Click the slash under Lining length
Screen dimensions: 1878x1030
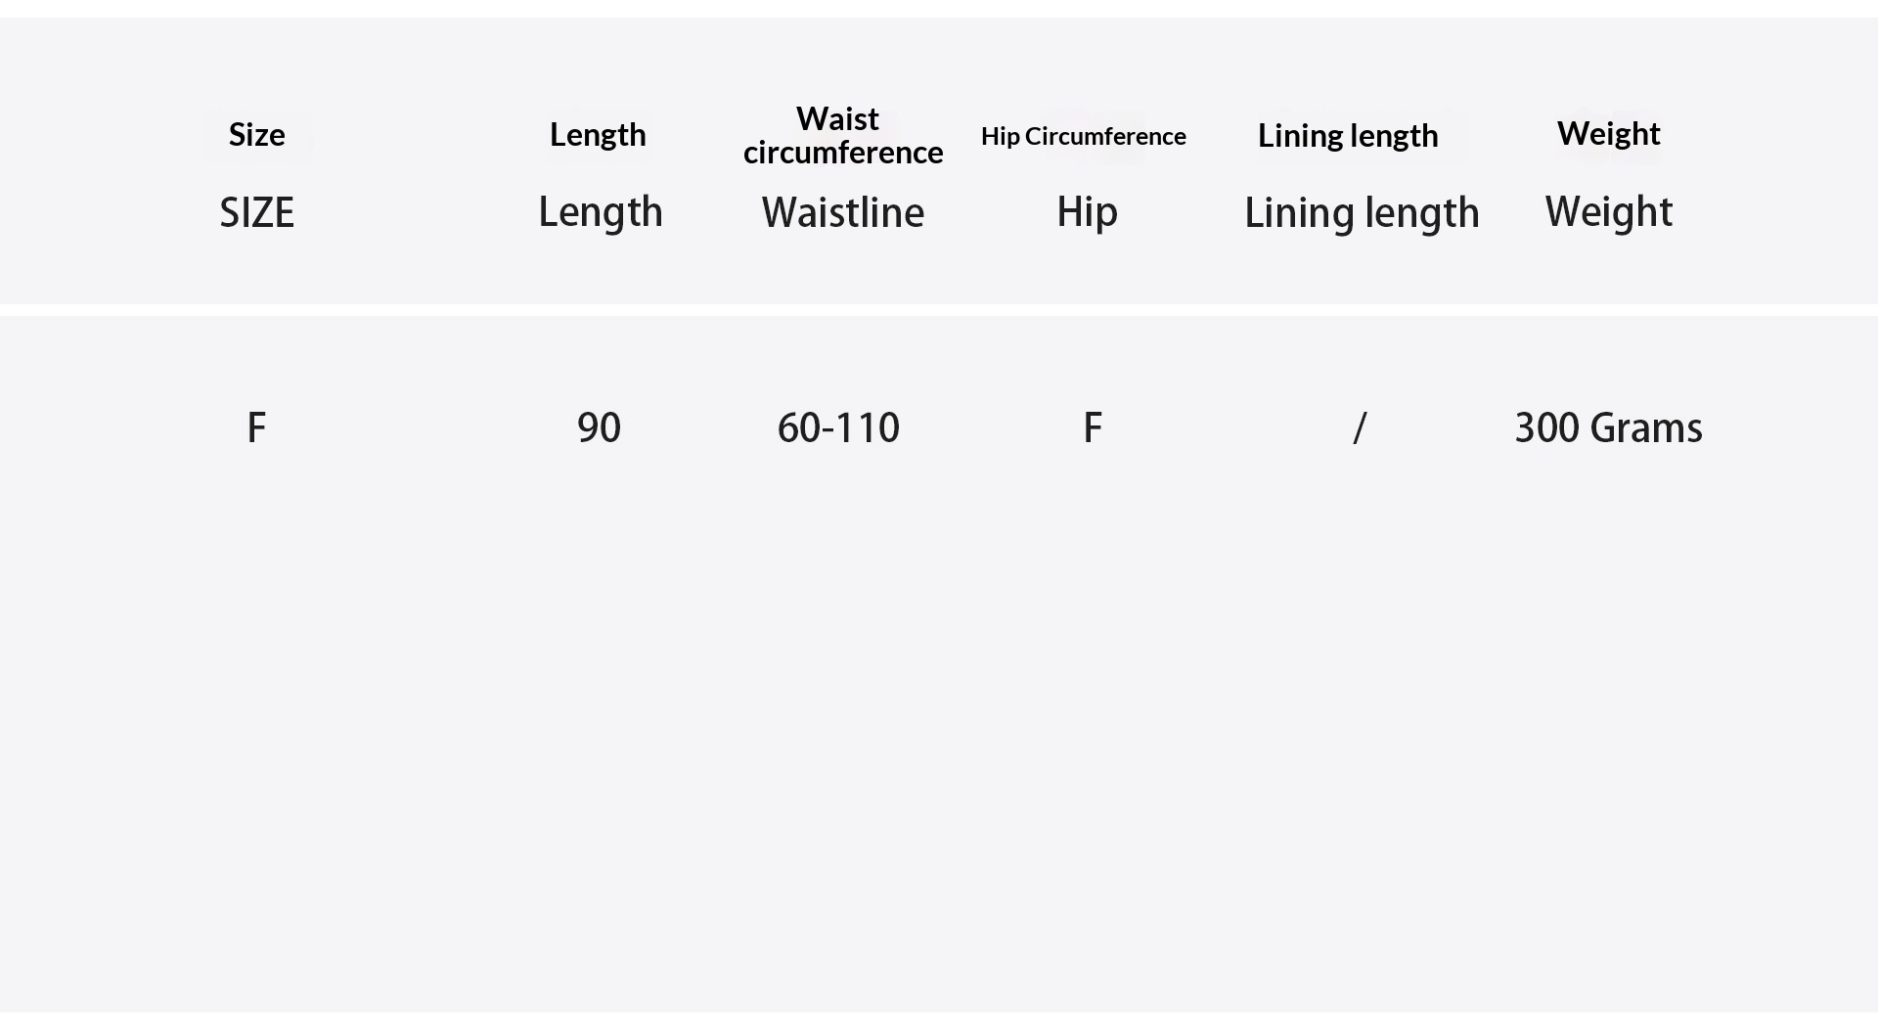pyautogui.click(x=1359, y=427)
